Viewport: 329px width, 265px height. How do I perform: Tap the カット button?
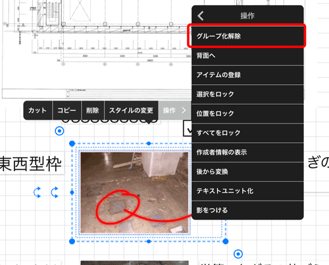point(38,110)
